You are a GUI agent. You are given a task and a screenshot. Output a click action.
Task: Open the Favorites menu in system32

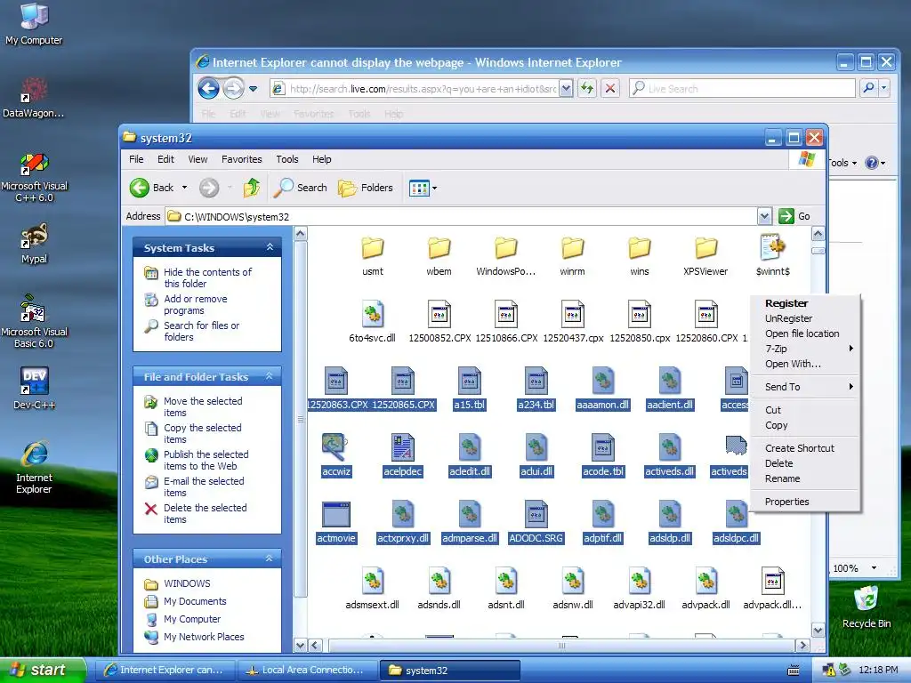click(242, 159)
